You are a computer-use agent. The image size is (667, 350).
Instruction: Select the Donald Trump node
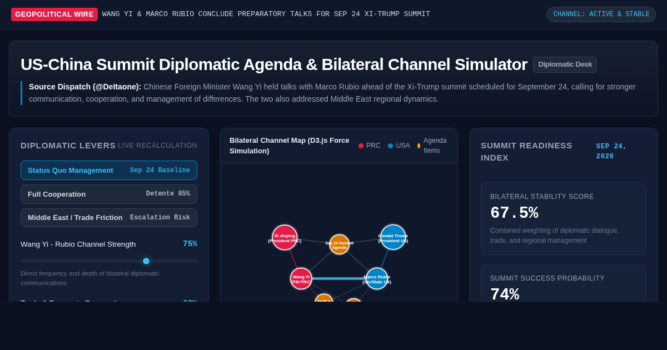(x=393, y=237)
